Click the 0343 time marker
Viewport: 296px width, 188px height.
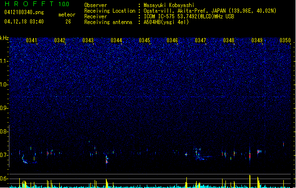click(x=88, y=40)
